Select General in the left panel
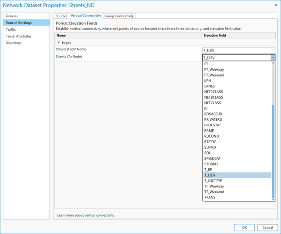 click(12, 16)
